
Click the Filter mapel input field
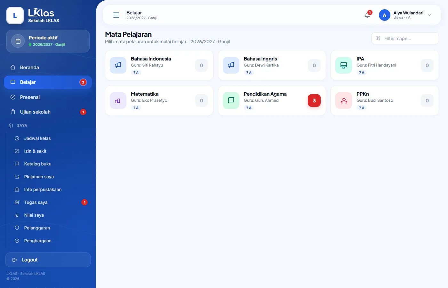(405, 38)
